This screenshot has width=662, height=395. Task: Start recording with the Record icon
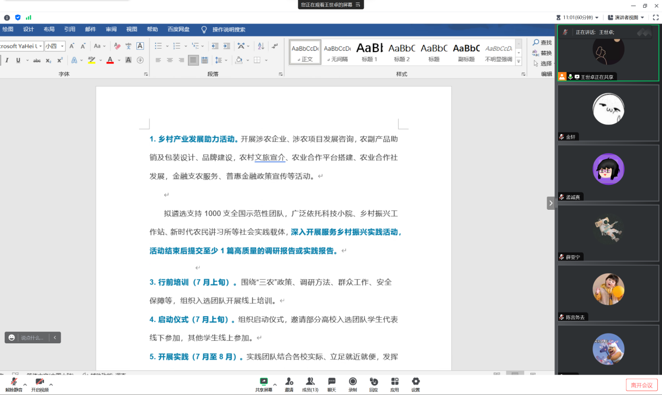(x=353, y=382)
